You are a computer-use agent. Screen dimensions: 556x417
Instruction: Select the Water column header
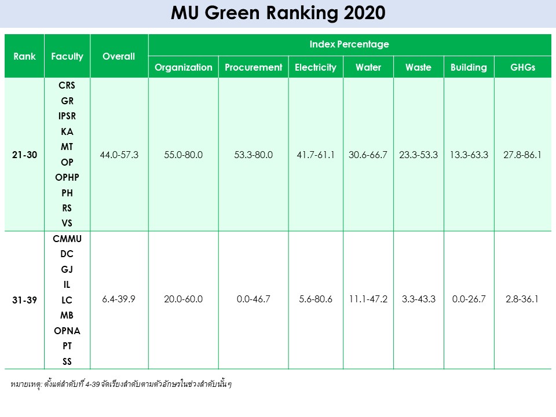(368, 67)
